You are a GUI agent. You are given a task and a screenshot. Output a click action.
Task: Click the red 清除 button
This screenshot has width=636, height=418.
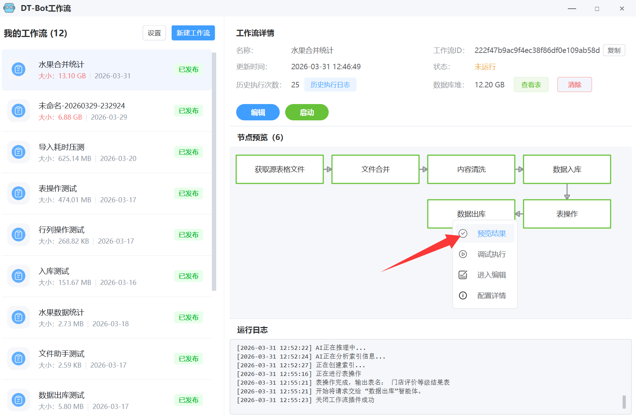[574, 85]
